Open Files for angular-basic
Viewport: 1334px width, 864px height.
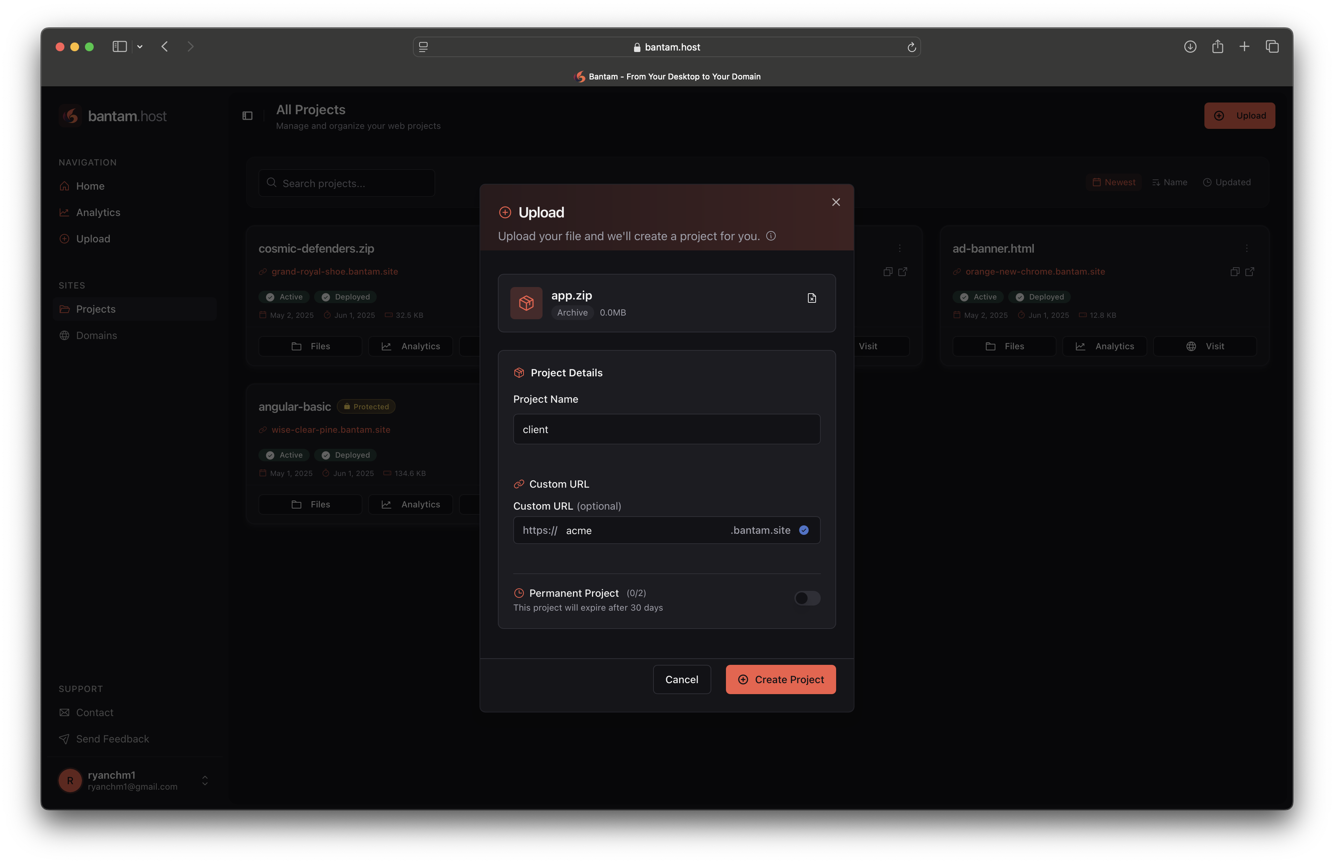[310, 504]
